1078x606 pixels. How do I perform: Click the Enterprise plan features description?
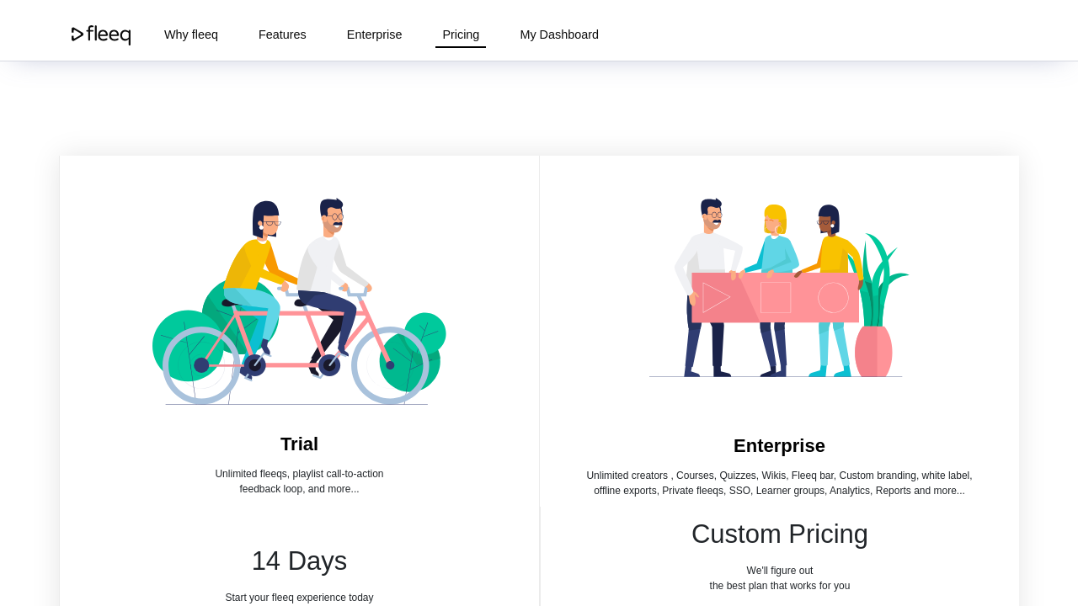point(779,483)
